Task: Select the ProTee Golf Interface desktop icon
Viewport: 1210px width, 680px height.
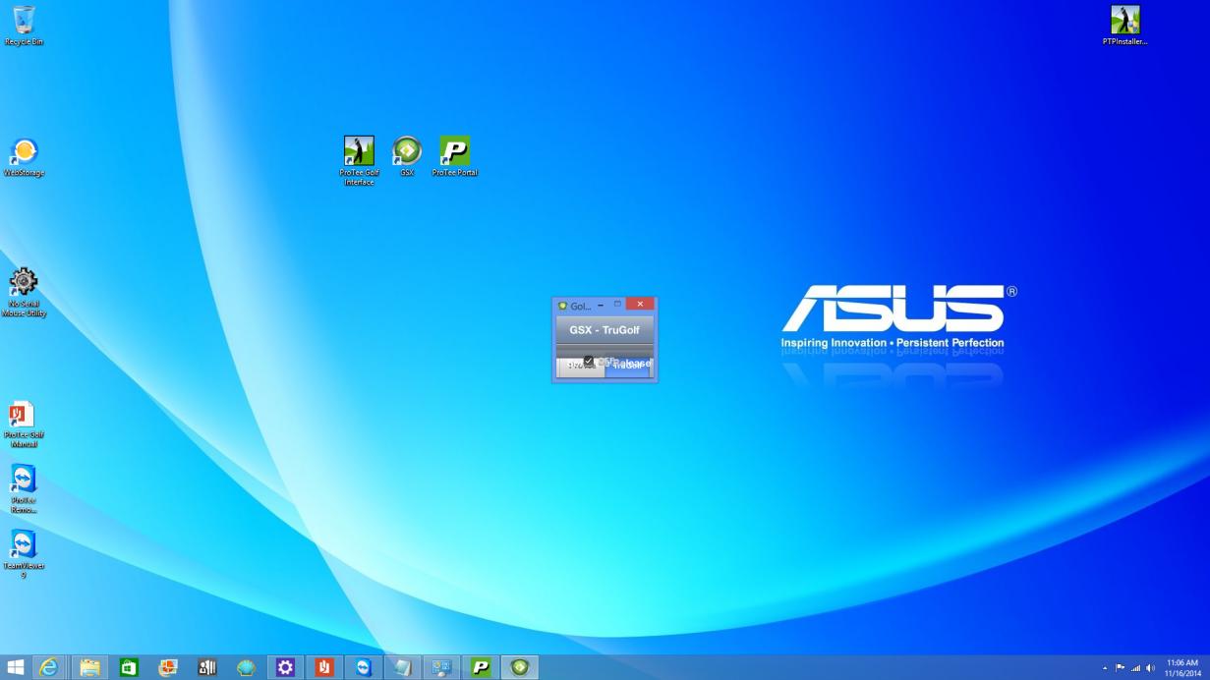Action: (x=359, y=160)
